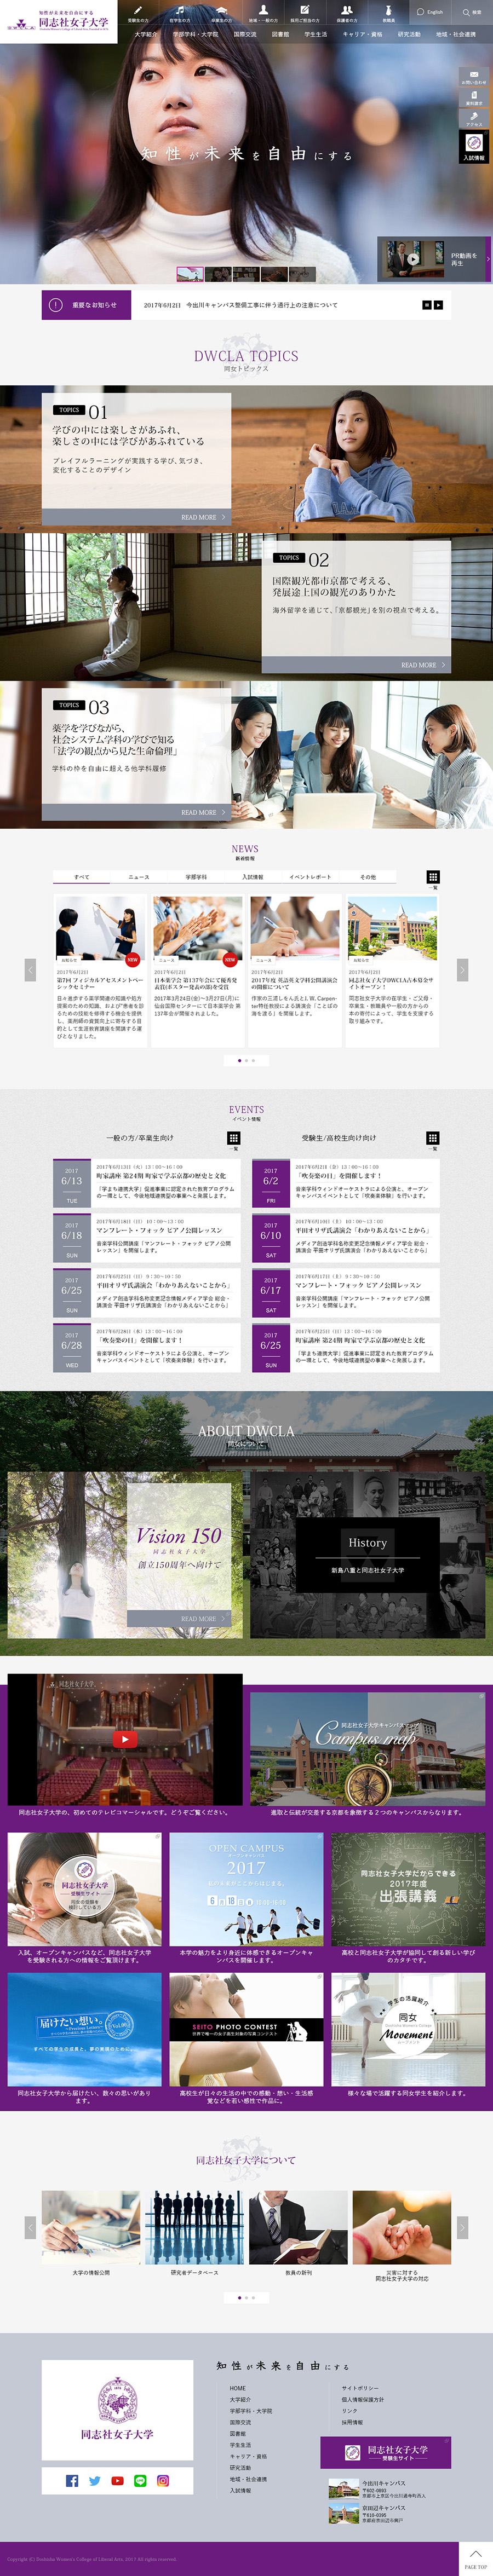The image size is (493, 2576).
Task: Play the YouTube TV commercial video
Action: pyautogui.click(x=125, y=1739)
